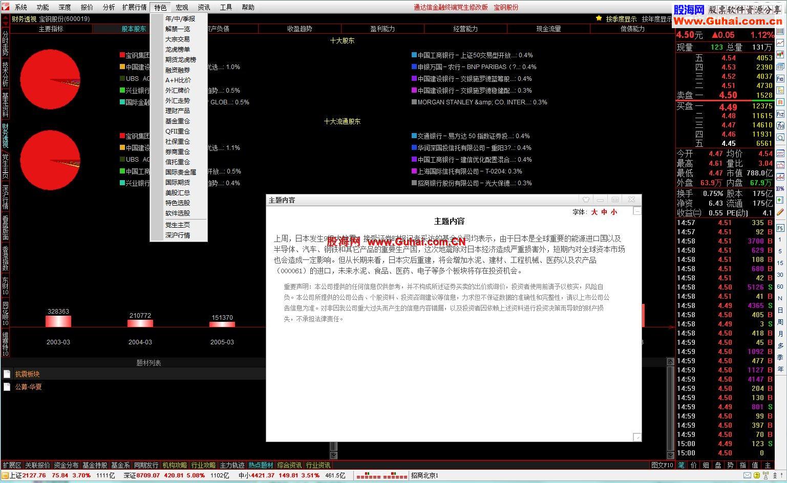Click the f(x) formula icon
Image resolution: width=787 pixels, height=483 pixels.
(780, 125)
